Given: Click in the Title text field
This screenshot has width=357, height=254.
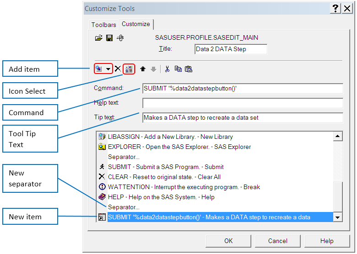Looking at the screenshot, I should (231, 49).
